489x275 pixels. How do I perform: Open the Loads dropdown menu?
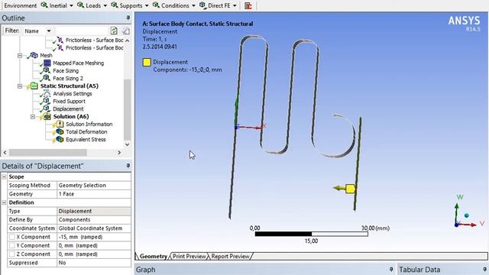92,5
